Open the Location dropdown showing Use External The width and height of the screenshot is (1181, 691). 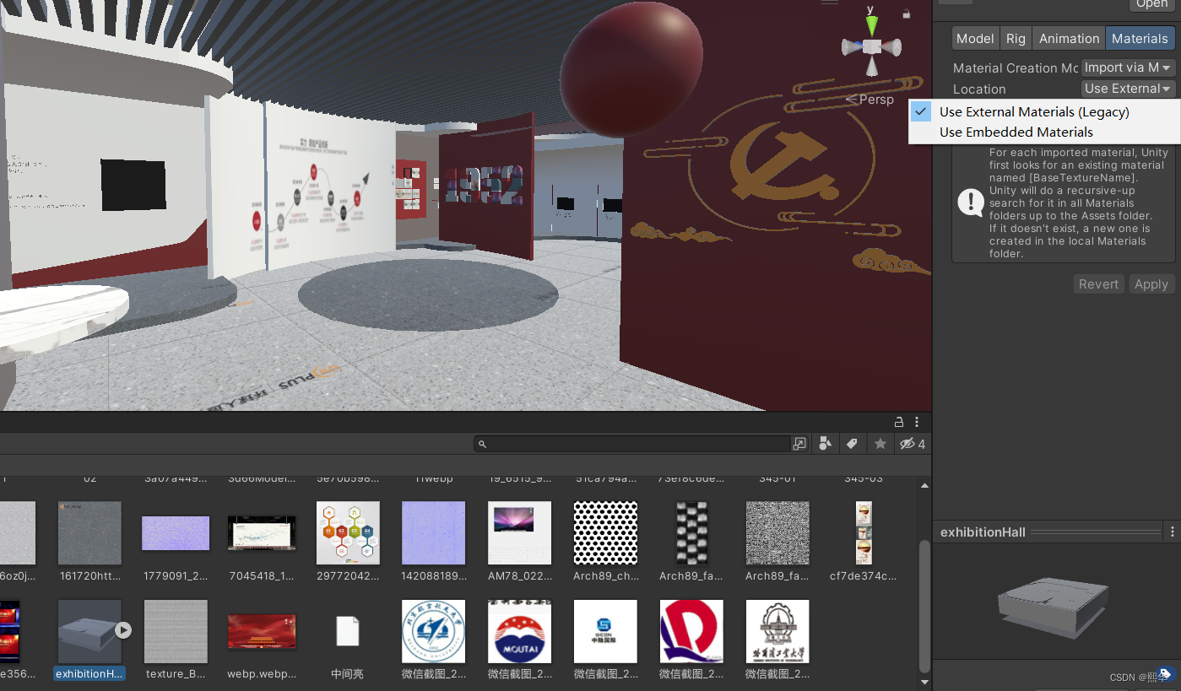tap(1129, 89)
